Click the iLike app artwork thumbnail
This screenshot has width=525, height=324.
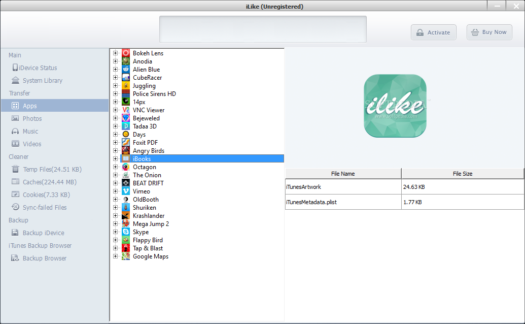[395, 106]
